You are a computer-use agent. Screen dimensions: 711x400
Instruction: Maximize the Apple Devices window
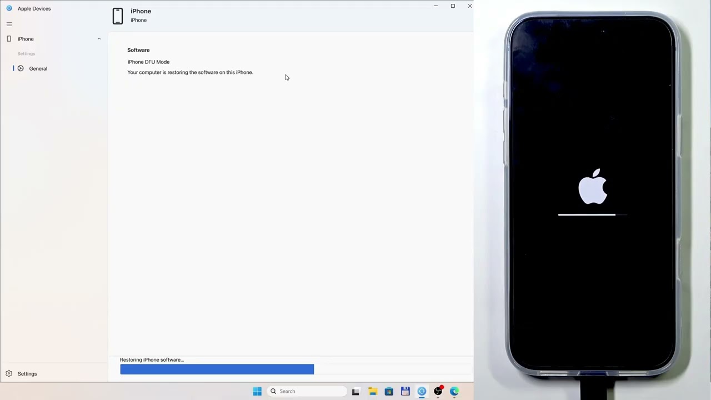[453, 6]
